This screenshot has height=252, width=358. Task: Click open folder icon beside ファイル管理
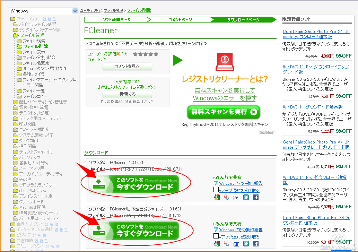pos(16,35)
